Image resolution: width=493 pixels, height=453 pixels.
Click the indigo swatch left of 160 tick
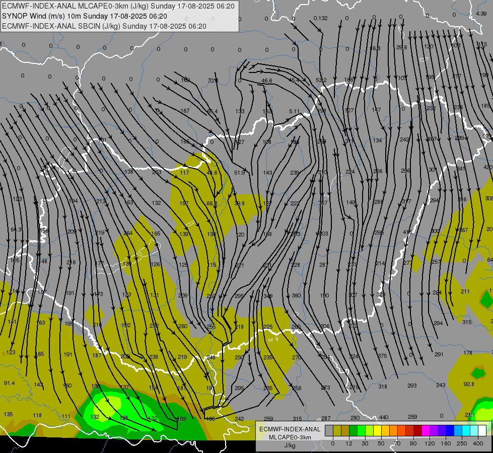point(442,430)
